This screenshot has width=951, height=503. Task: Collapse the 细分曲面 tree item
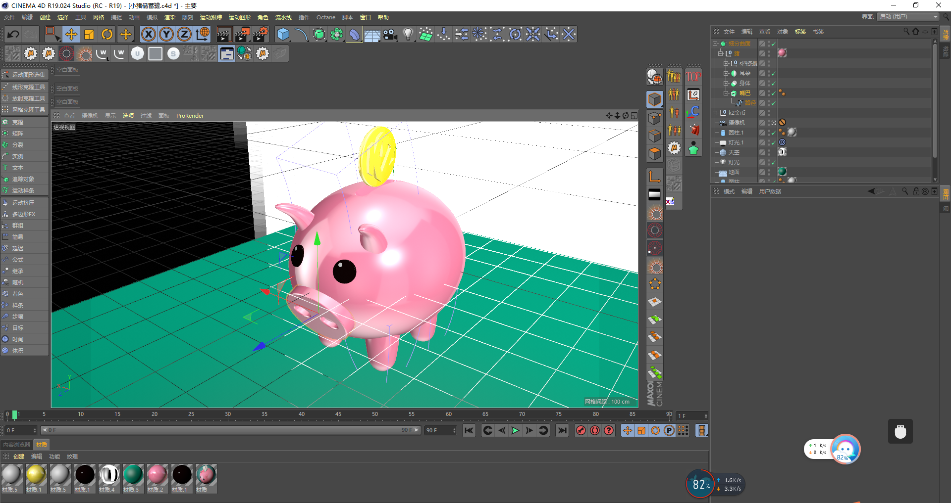tap(715, 44)
